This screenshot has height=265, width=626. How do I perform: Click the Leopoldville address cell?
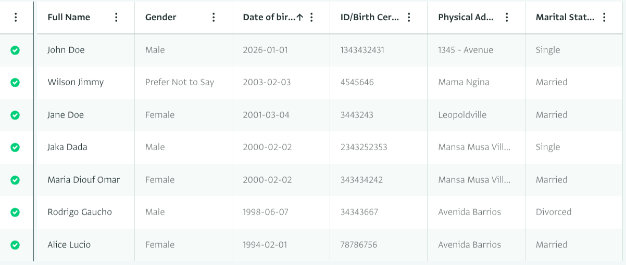(462, 115)
